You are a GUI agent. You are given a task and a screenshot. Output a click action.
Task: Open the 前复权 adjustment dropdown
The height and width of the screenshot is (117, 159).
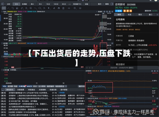tap(99, 11)
